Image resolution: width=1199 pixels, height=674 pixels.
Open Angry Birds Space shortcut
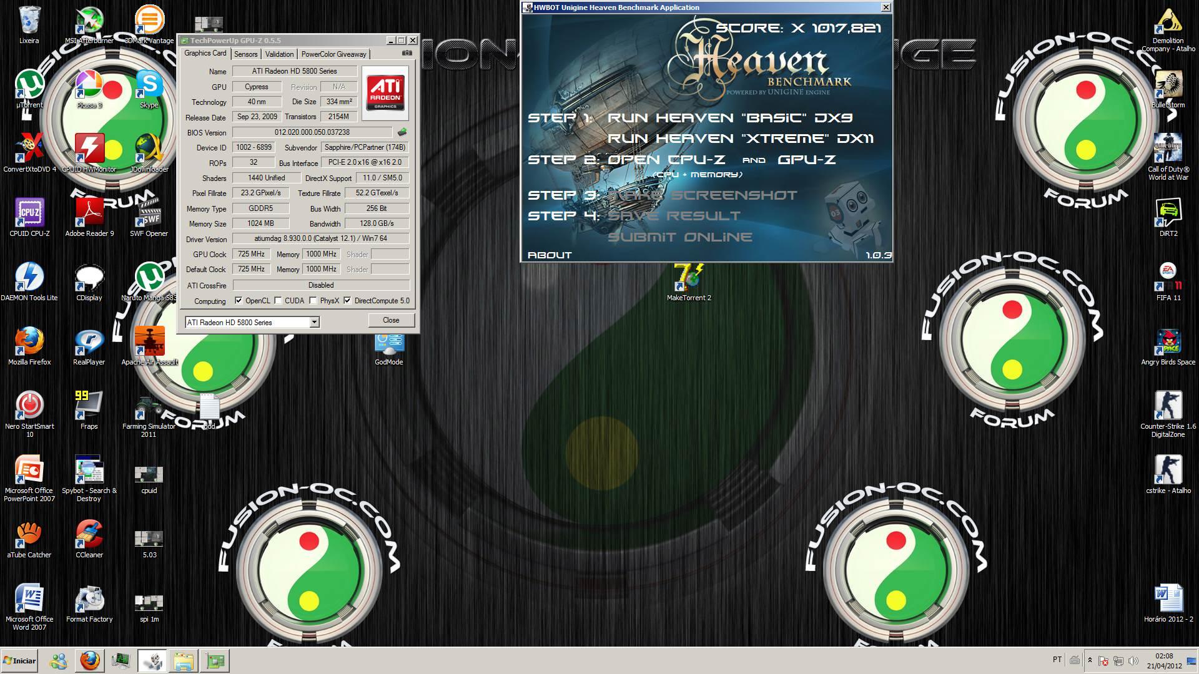(1168, 346)
